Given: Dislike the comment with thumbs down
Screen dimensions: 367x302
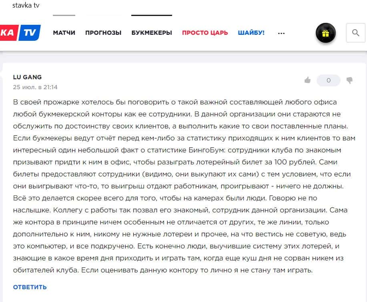Looking at the screenshot, I should (x=349, y=80).
